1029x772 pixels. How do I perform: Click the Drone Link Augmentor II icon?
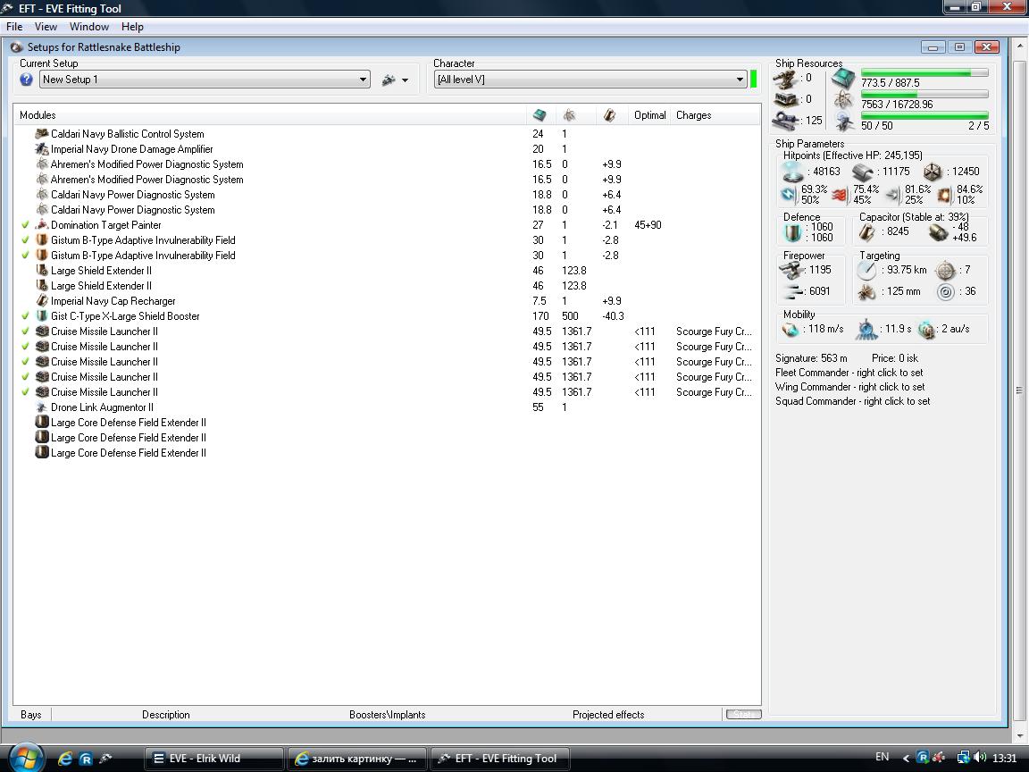[42, 407]
